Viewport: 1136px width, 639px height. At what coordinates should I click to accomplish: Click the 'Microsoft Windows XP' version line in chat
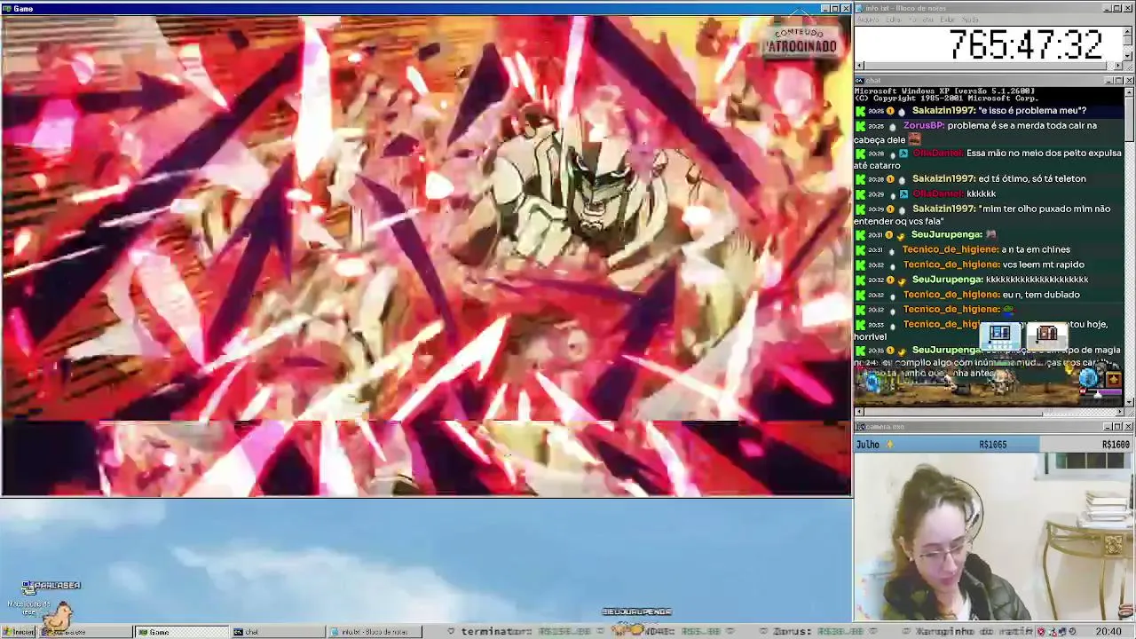coord(944,91)
